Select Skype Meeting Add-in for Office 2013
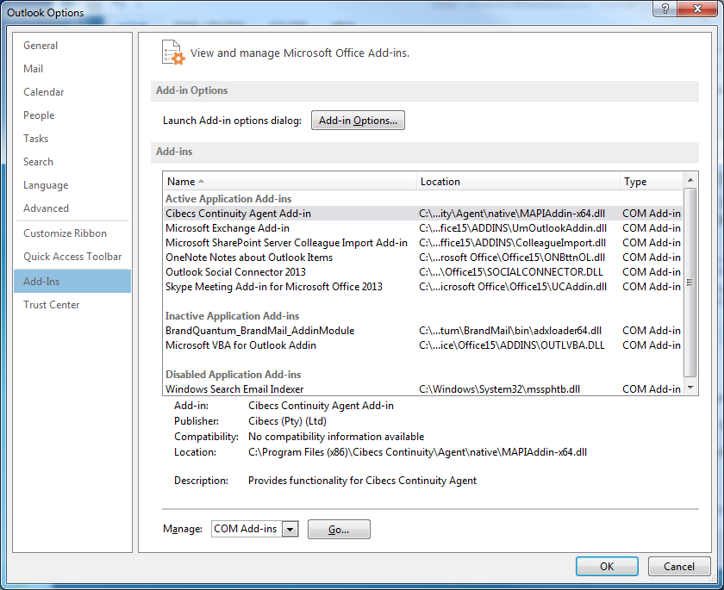This screenshot has width=724, height=590. (423, 287)
